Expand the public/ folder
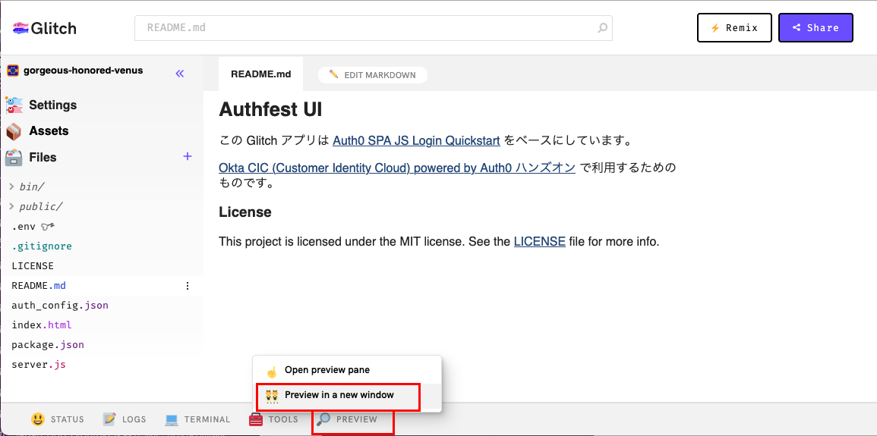Screen dimensions: 877x436 point(36,206)
